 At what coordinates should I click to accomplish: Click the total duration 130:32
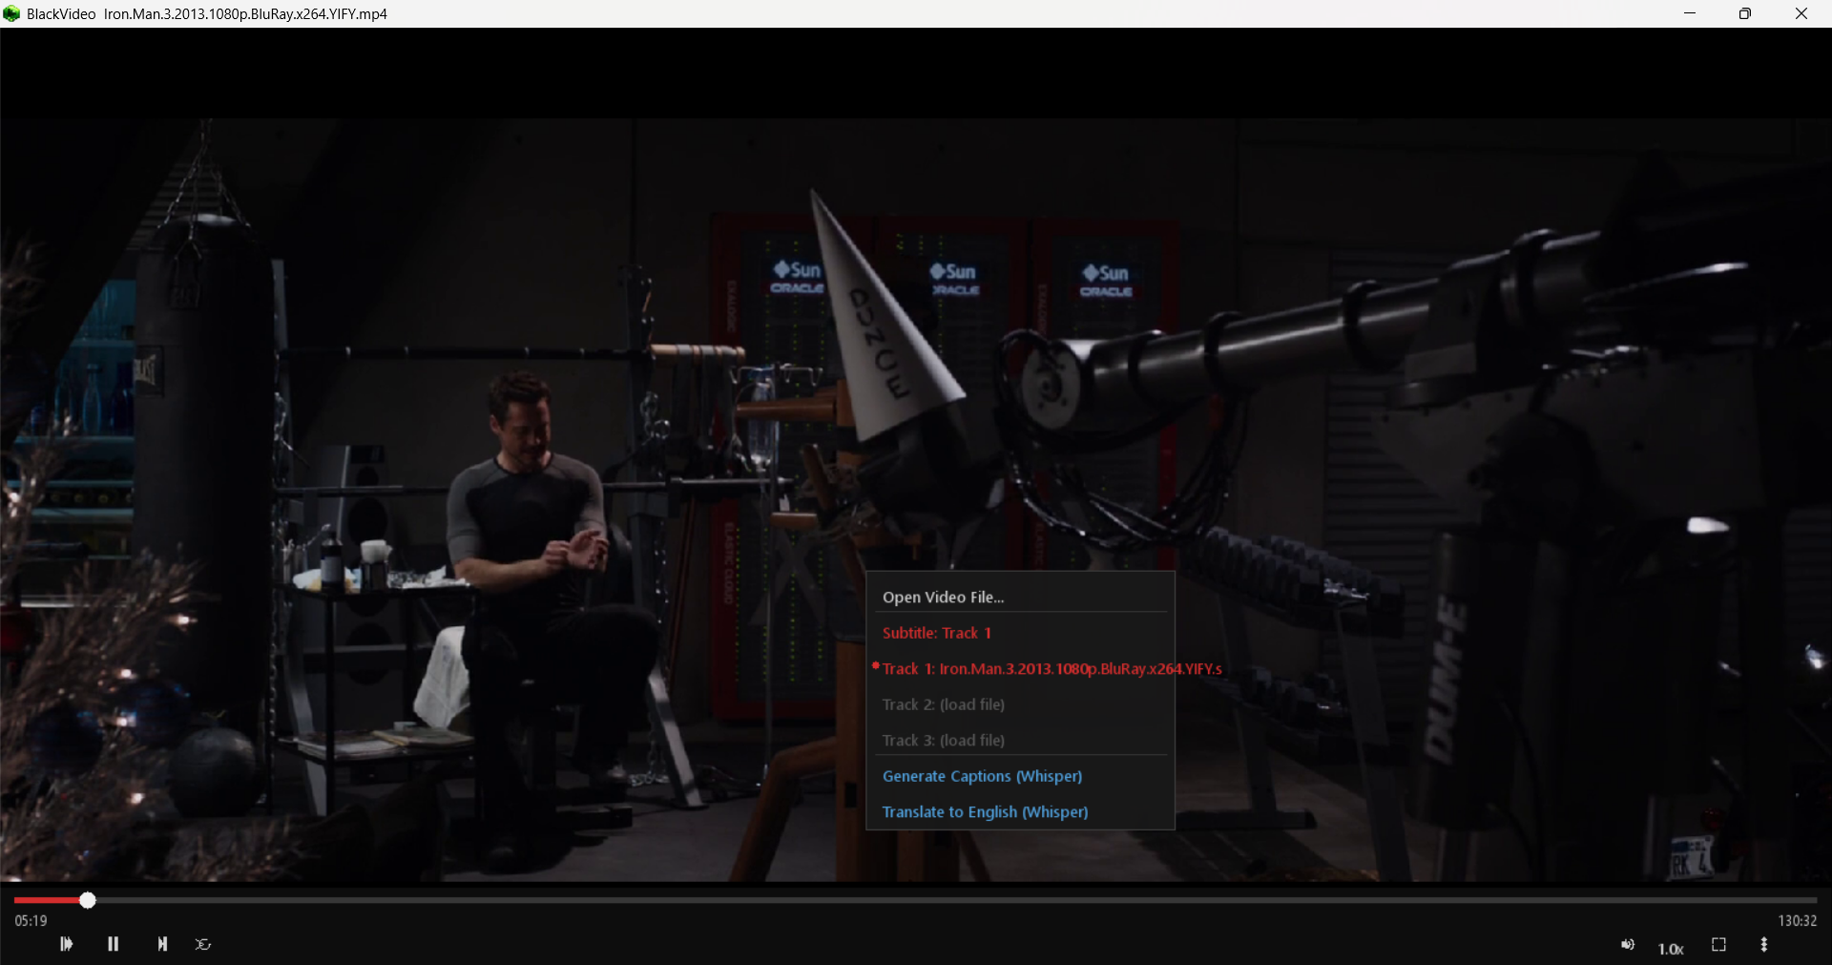coord(1798,921)
